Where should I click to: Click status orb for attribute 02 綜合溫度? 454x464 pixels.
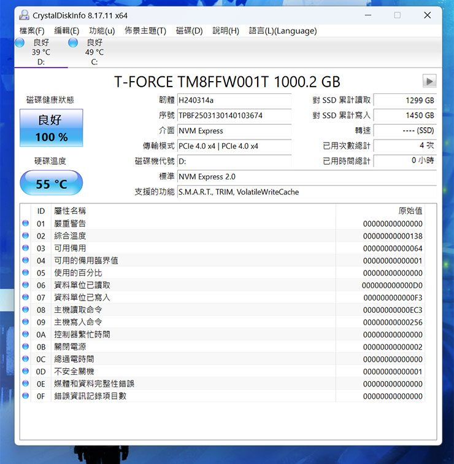[x=26, y=235]
